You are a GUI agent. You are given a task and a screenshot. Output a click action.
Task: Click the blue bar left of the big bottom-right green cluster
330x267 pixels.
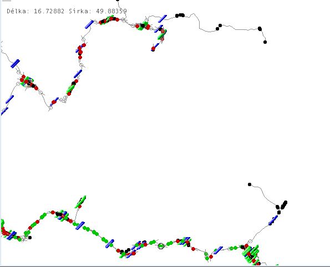pyautogui.click(x=219, y=250)
